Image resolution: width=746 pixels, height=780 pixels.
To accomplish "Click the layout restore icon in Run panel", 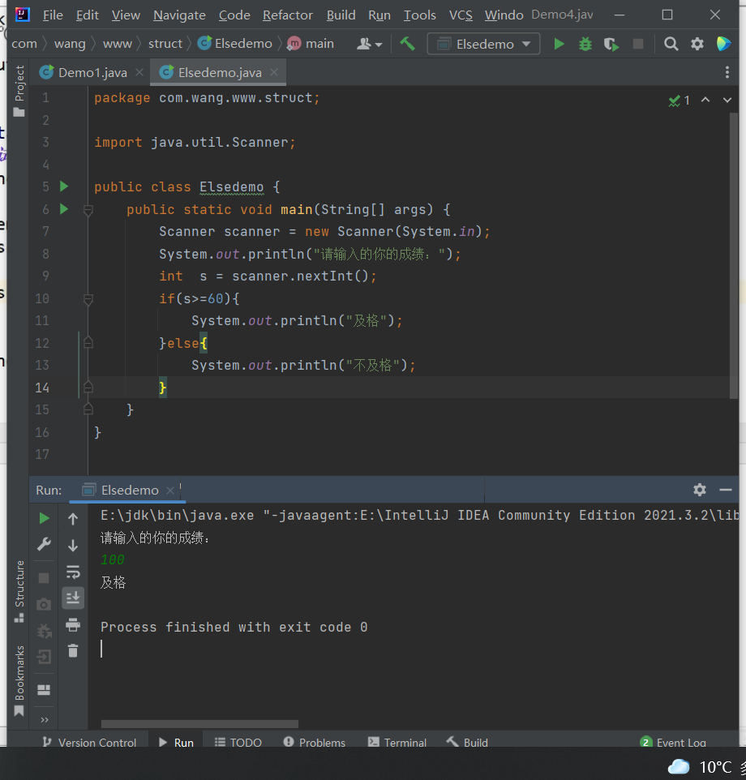I will tap(44, 689).
